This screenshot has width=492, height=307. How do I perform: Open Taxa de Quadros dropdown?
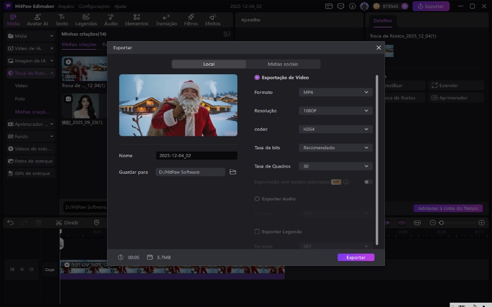(335, 166)
